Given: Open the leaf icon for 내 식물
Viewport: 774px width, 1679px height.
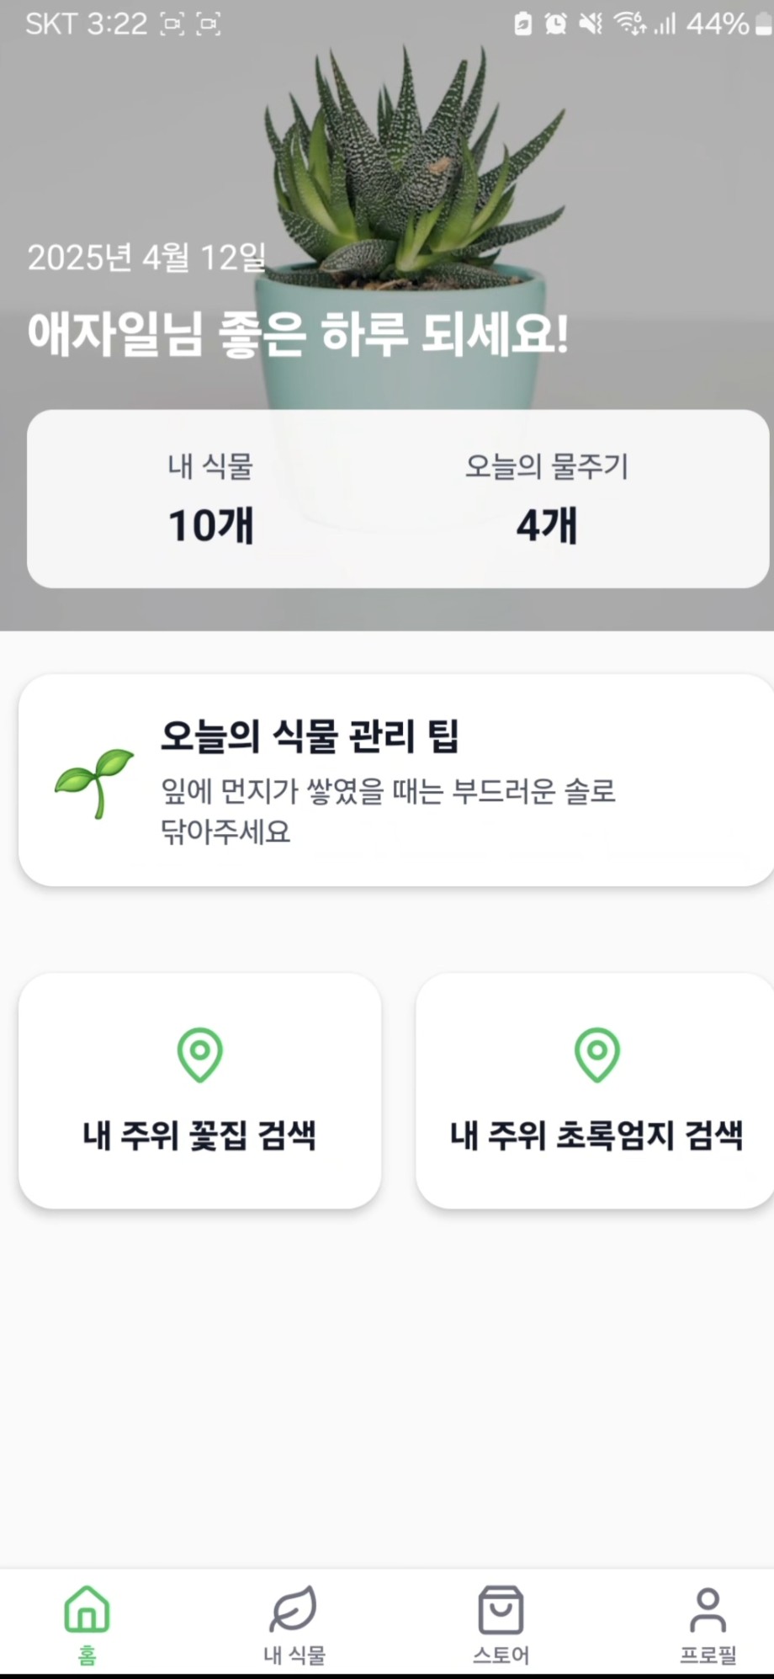Looking at the screenshot, I should (x=294, y=1608).
